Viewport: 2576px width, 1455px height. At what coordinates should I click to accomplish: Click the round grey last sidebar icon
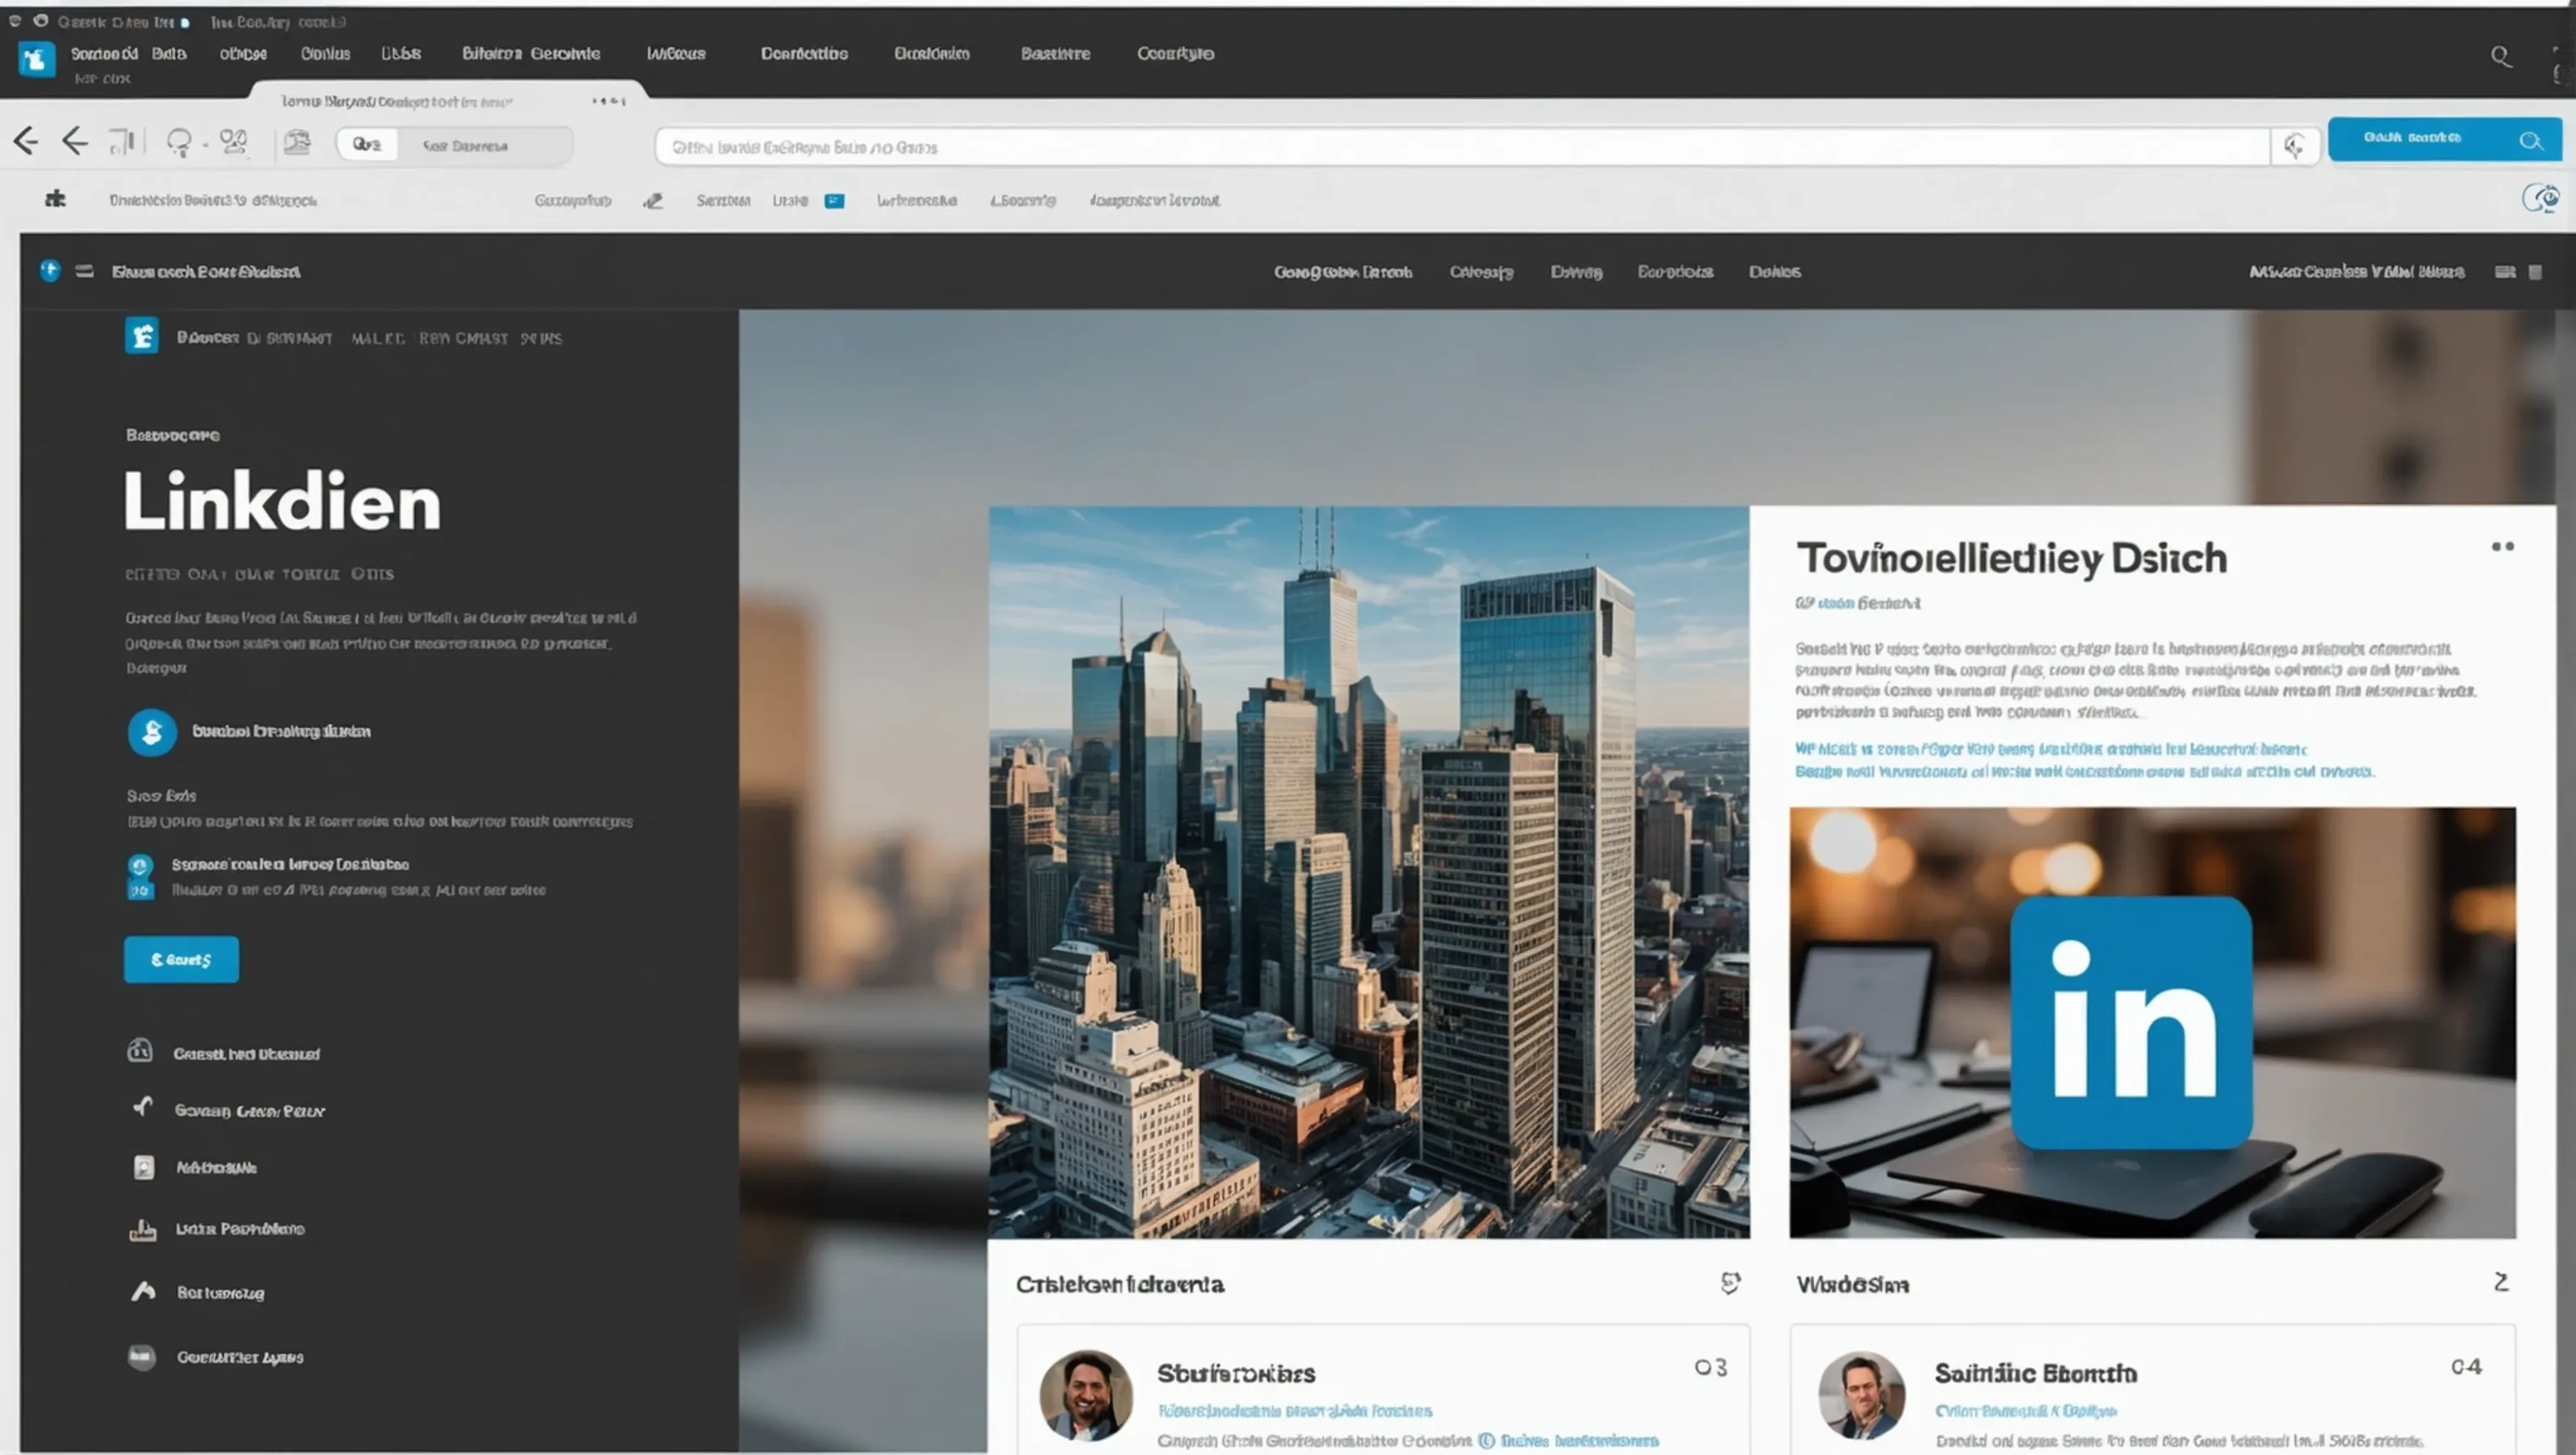[142, 1357]
